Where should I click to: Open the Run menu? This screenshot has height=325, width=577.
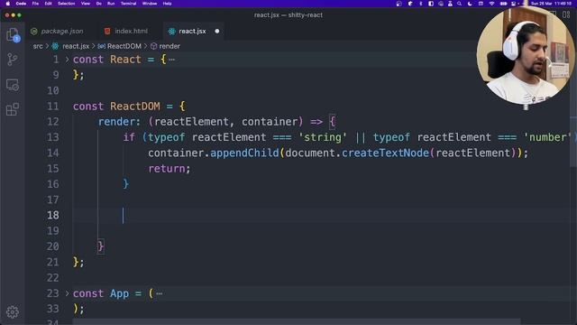click(111, 4)
